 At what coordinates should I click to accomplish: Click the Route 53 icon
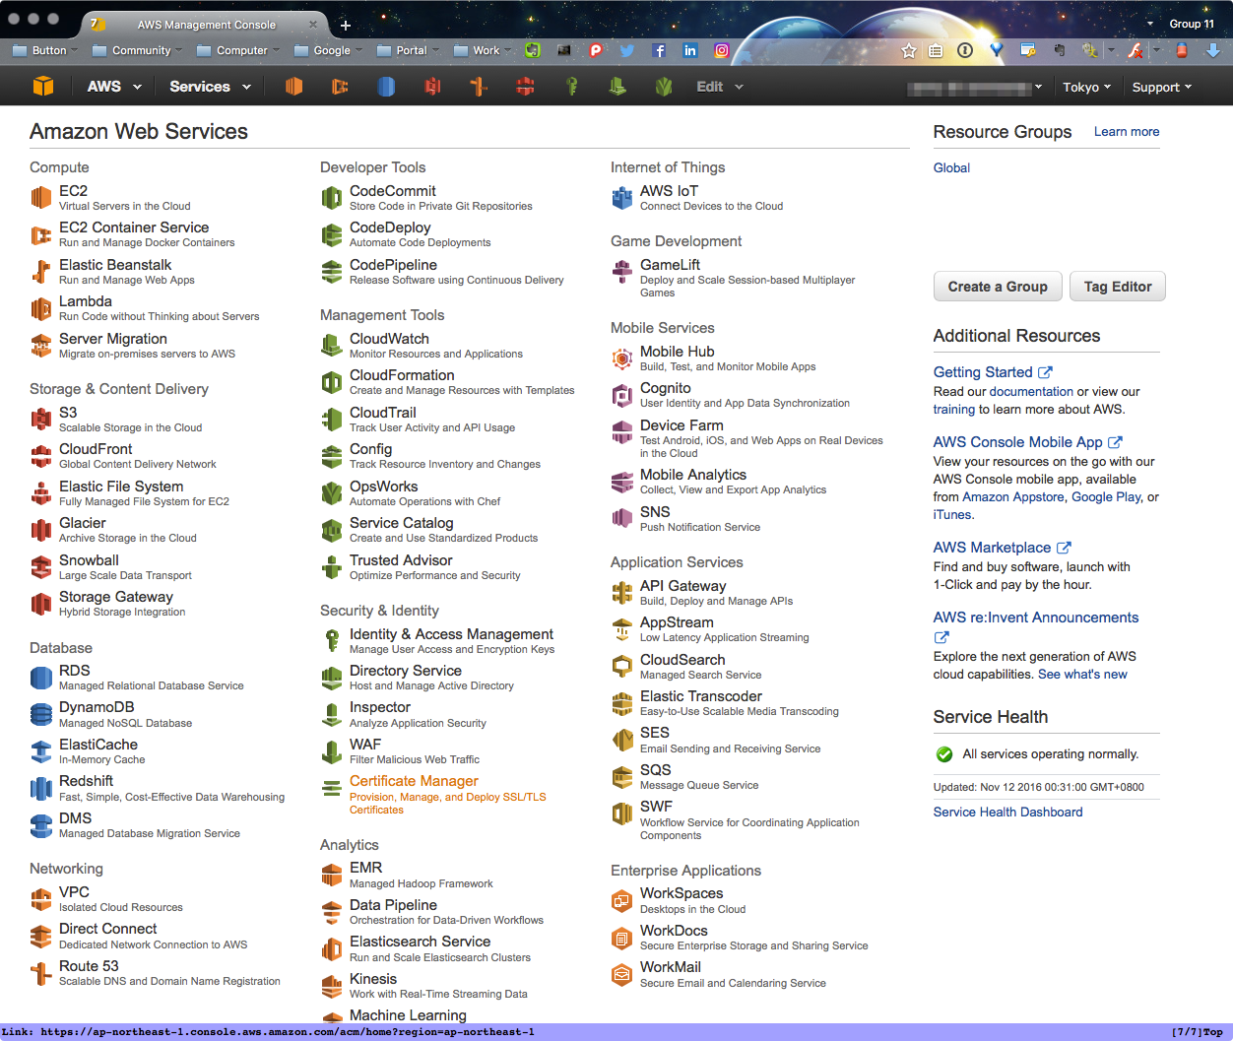pyautogui.click(x=40, y=973)
